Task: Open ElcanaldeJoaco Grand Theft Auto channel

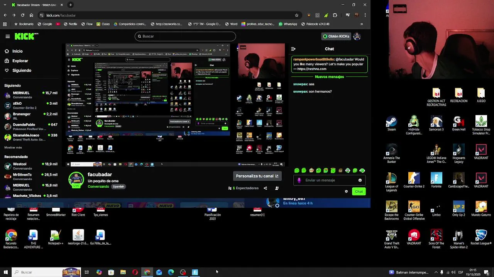Action: pyautogui.click(x=31, y=137)
